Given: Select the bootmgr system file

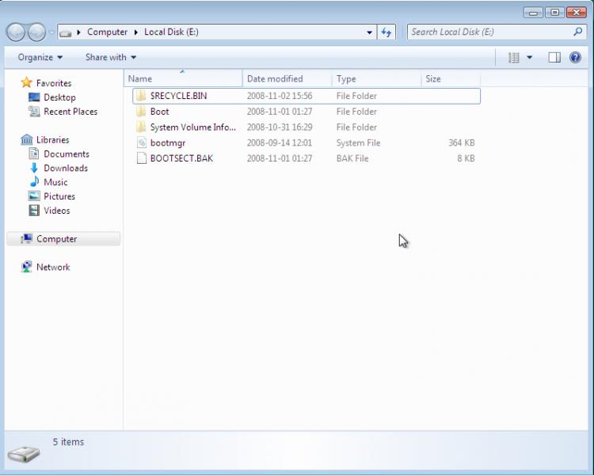Looking at the screenshot, I should tap(307, 142).
